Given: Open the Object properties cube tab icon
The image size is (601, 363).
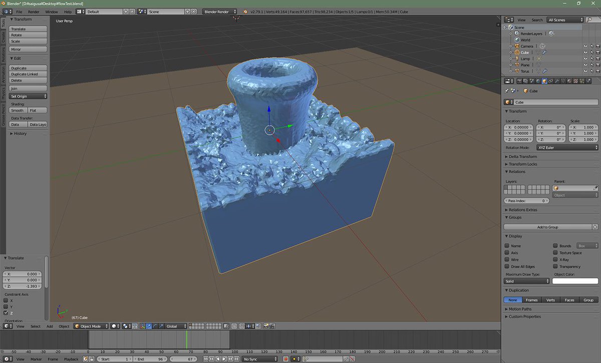Looking at the screenshot, I should (x=544, y=81).
